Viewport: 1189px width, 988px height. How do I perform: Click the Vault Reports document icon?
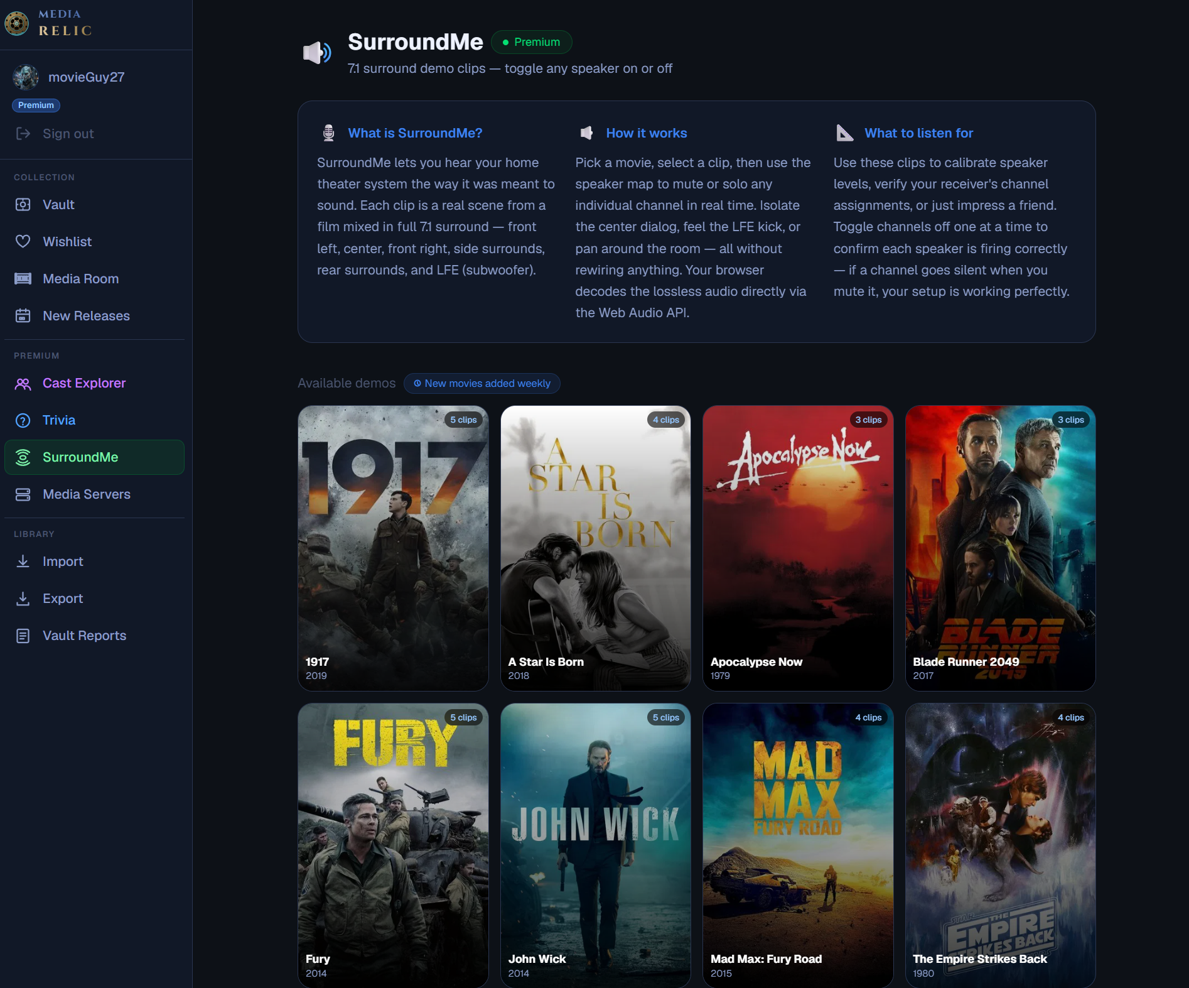pos(23,636)
